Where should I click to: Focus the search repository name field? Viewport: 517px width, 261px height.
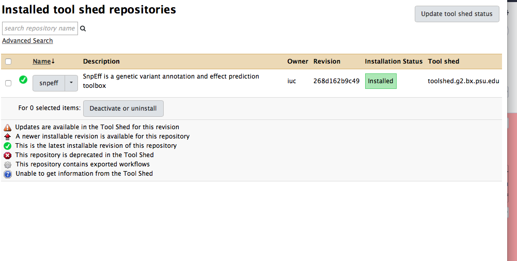(x=40, y=28)
